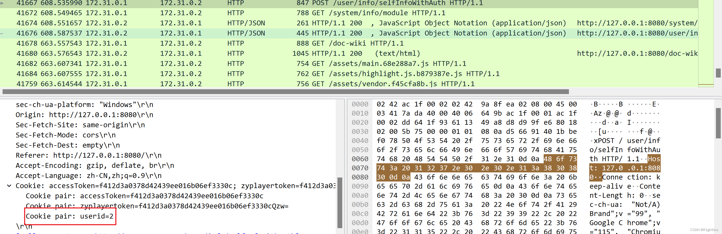Click the packet list horizontal scrollbar
Image resolution: width=722 pixels, height=234 pixels.
click(x=286, y=92)
